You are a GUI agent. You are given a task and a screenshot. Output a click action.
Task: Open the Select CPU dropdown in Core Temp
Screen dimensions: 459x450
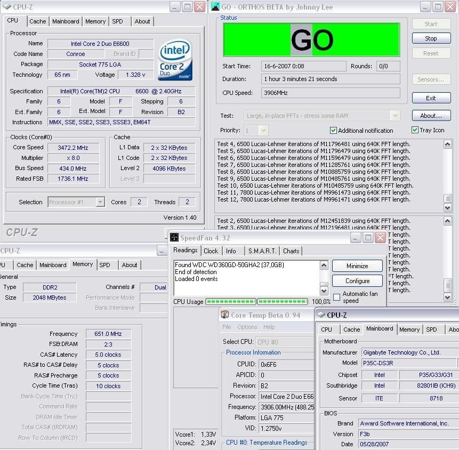click(285, 342)
